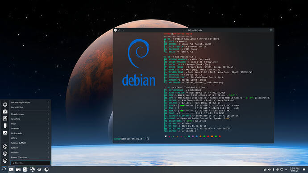Open System Settings gear icon in launcher sidebar
Viewport: 308px width, 173px height.
(5, 104)
